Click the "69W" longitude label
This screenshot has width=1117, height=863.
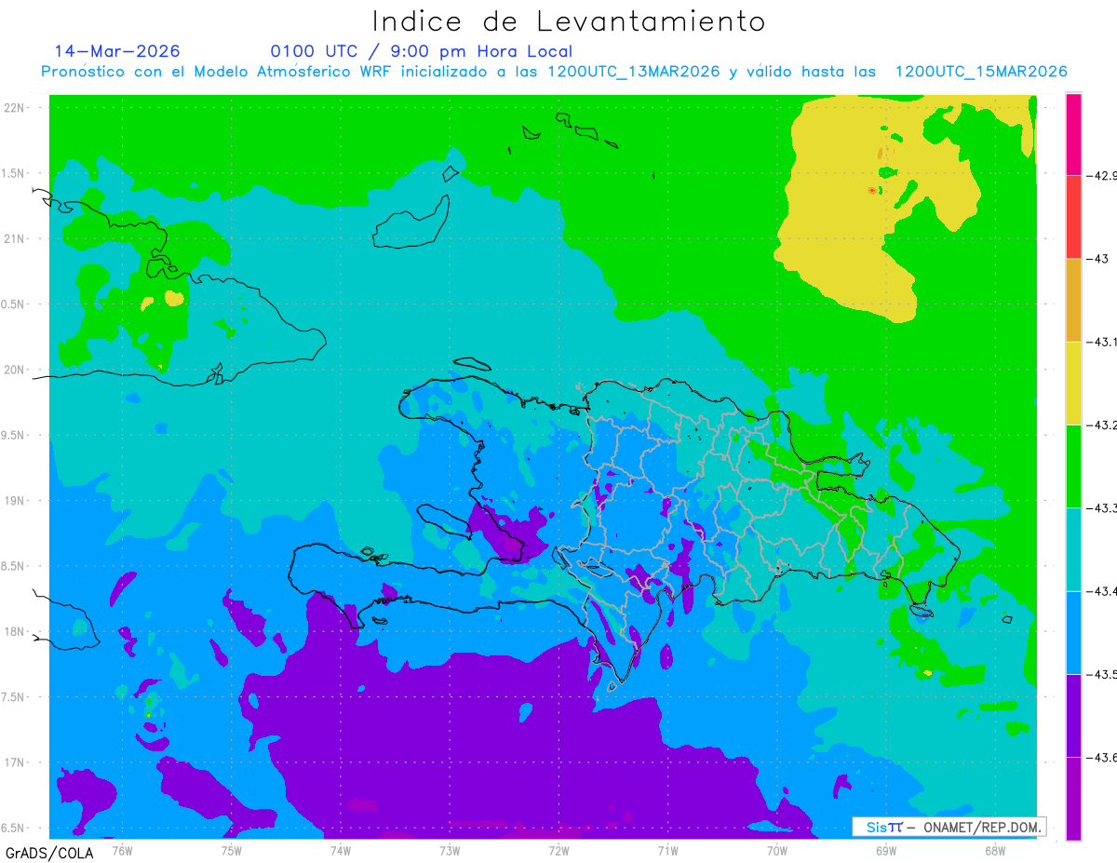point(886,850)
